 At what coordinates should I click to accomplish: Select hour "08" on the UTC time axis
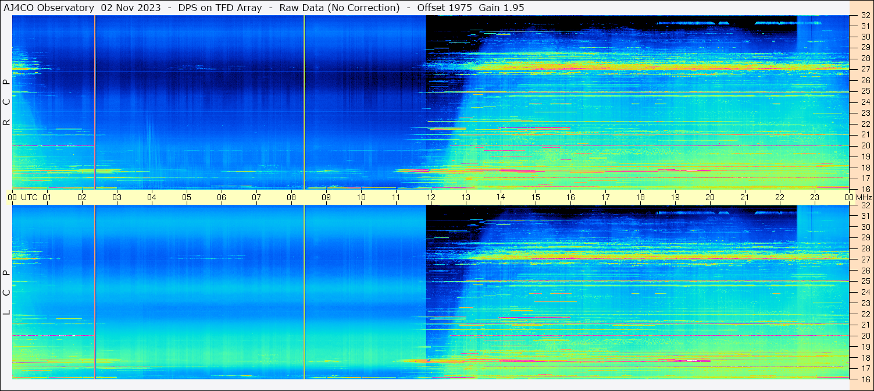point(291,197)
